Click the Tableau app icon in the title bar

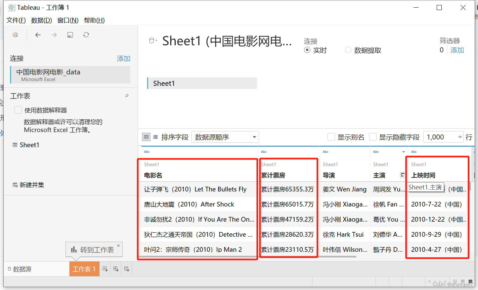tap(11, 7)
